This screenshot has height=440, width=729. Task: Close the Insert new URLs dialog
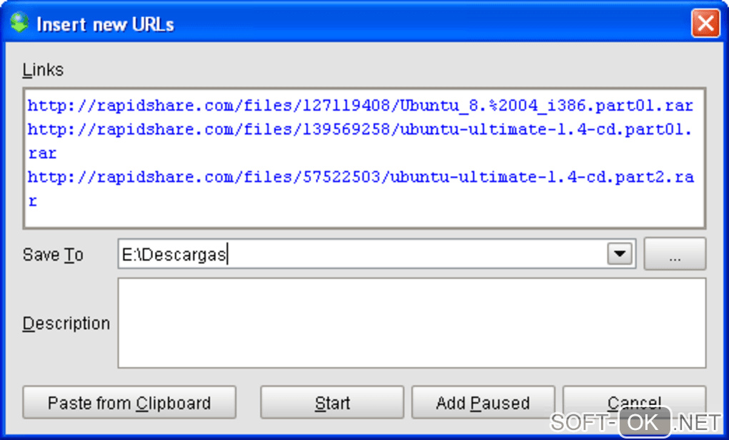tap(705, 24)
